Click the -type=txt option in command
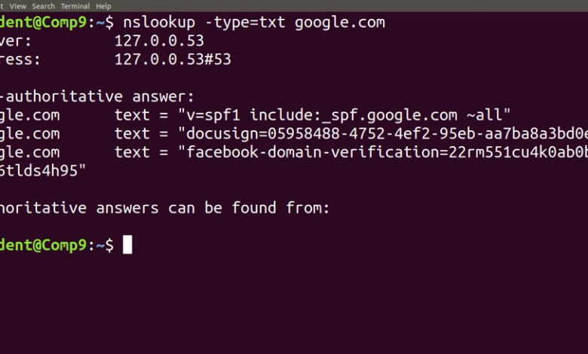Image resolution: width=588 pixels, height=354 pixels. pos(245,23)
